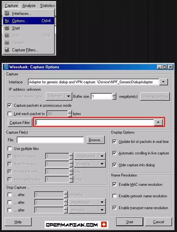The height and width of the screenshot is (232, 177).
Task: Click the Browse... button
Action: (96, 140)
